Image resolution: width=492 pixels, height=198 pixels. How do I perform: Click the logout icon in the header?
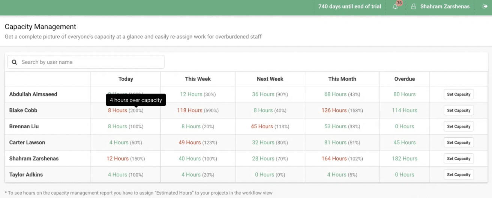pyautogui.click(x=485, y=6)
